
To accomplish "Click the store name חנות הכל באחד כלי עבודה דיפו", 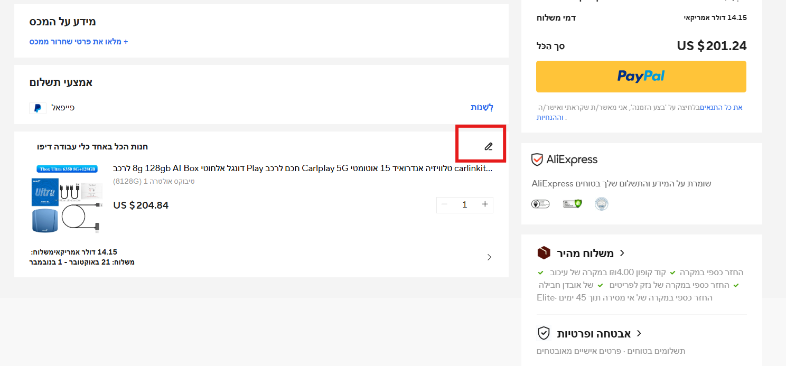I will (x=92, y=147).
